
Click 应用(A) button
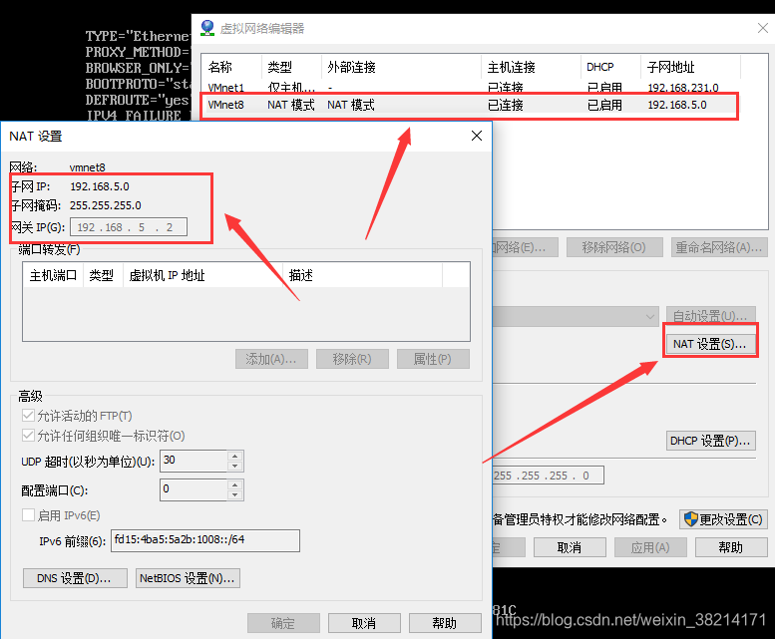(650, 547)
